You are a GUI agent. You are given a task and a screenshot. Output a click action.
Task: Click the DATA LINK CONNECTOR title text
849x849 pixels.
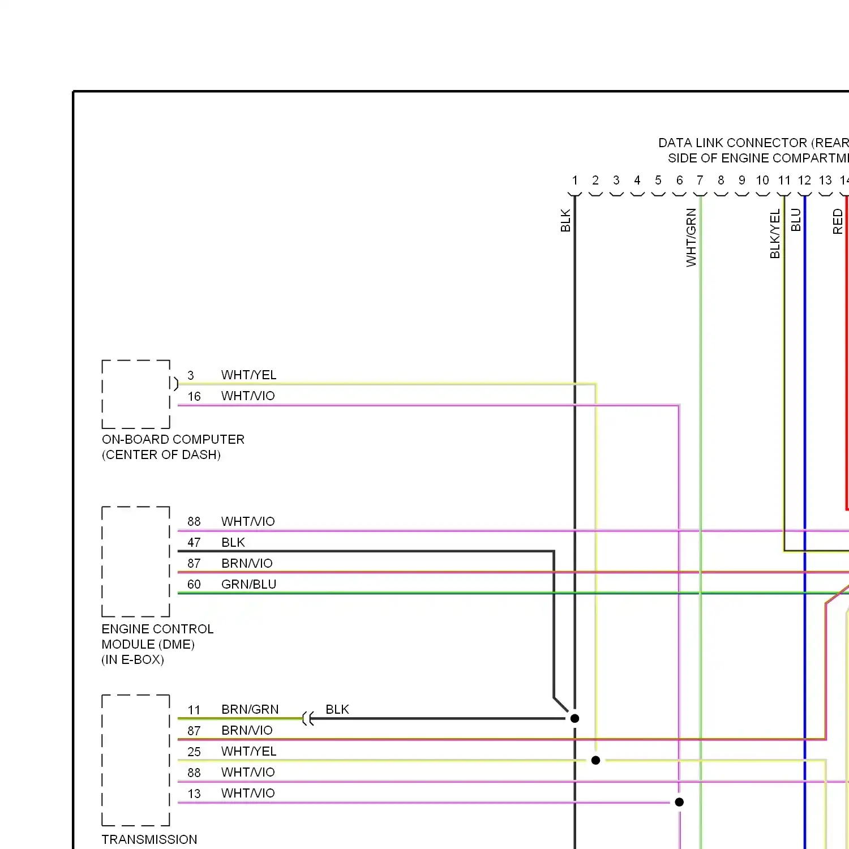coord(753,143)
